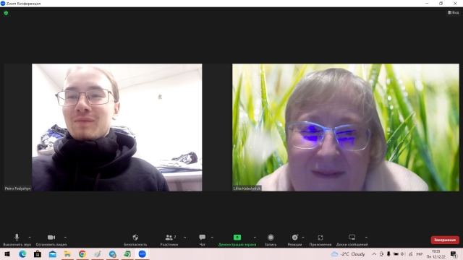The width and height of the screenshot is (463, 260).
Task: Click the green encryption shield icon
Action: (6, 13)
